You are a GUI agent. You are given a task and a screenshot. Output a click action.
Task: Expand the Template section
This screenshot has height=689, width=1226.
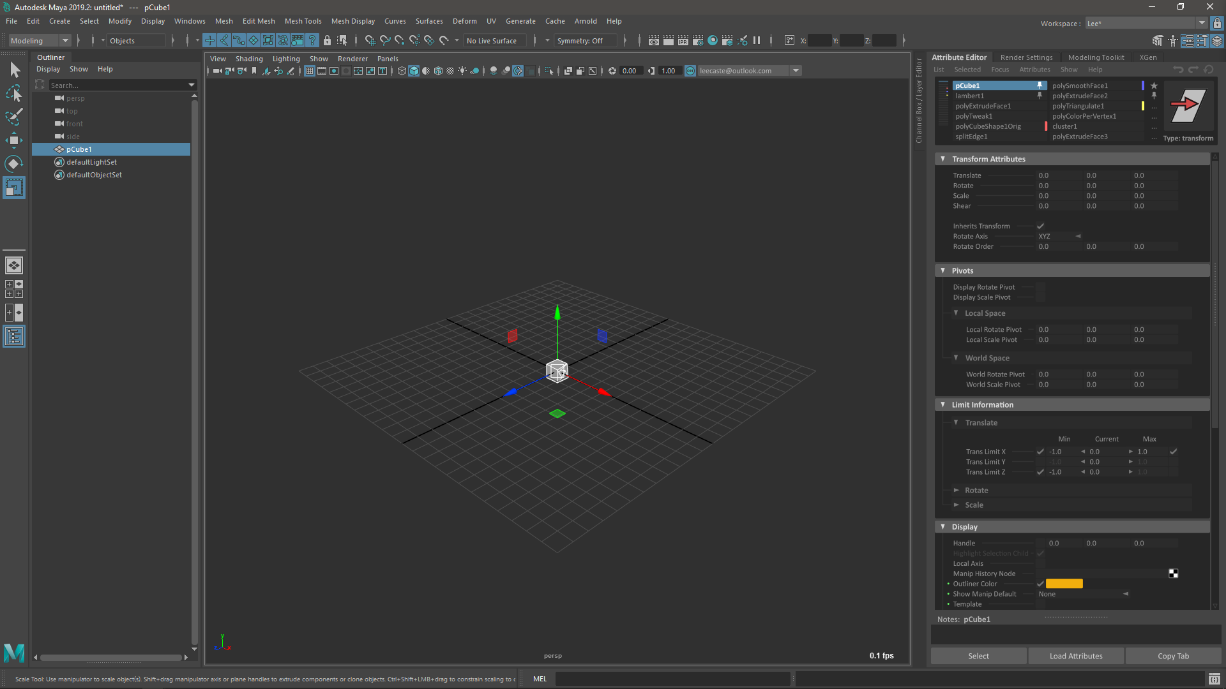point(967,604)
